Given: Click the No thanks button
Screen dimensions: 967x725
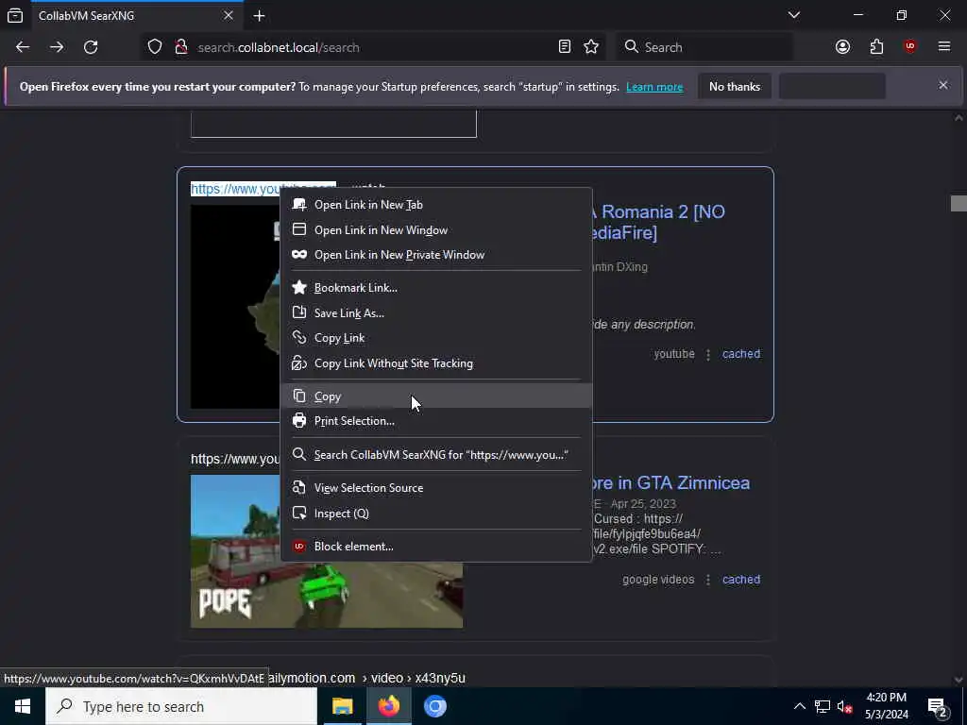Looking at the screenshot, I should [735, 86].
